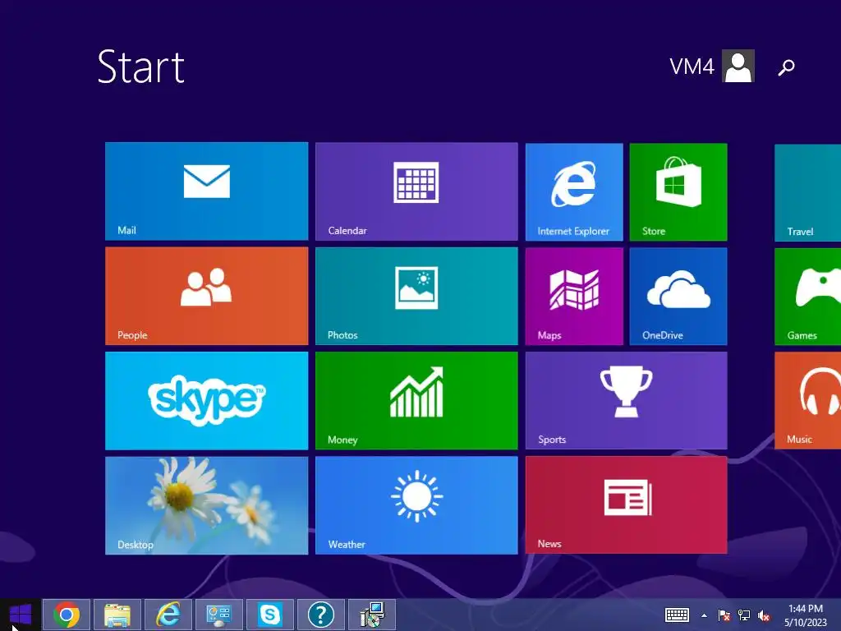Image resolution: width=841 pixels, height=631 pixels.
Task: Switch to the Desktop tile
Action: (x=206, y=505)
